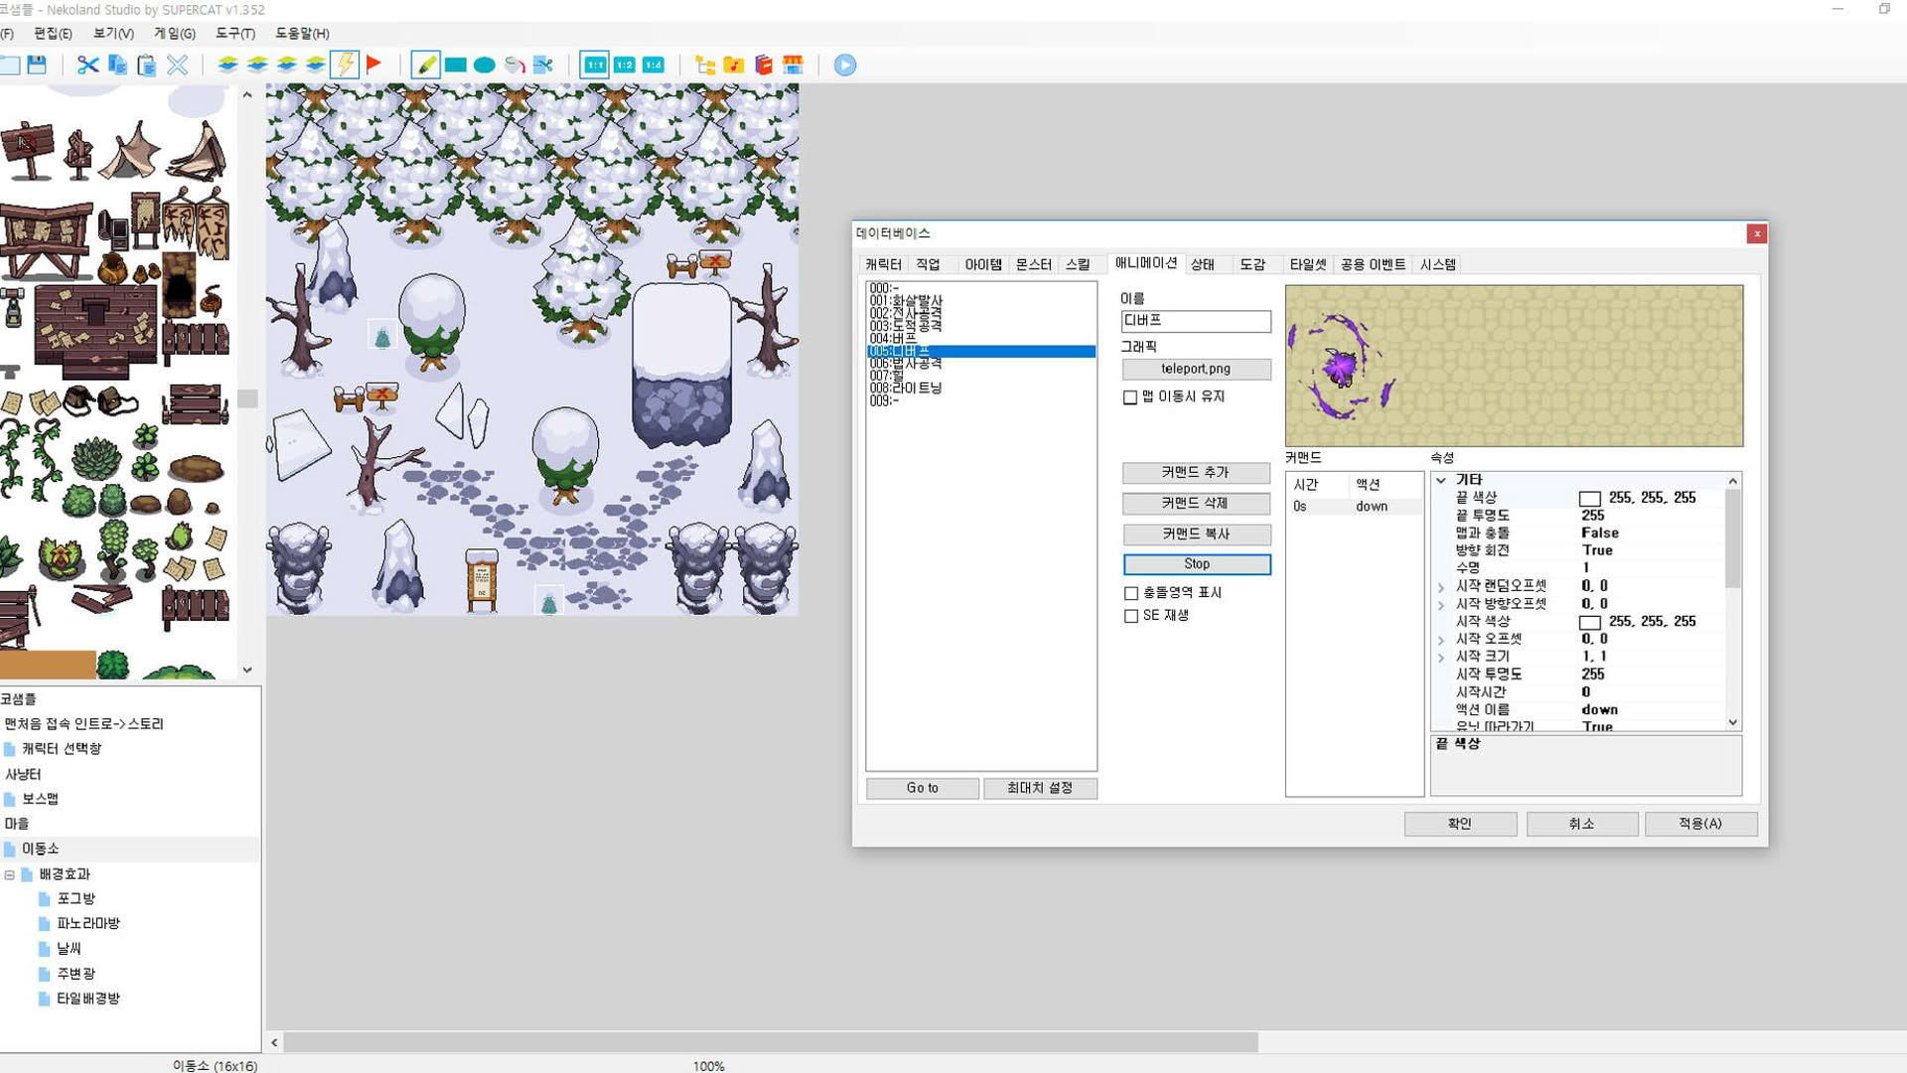
Task: Switch to the 몬스터 tab
Action: coord(1033,264)
